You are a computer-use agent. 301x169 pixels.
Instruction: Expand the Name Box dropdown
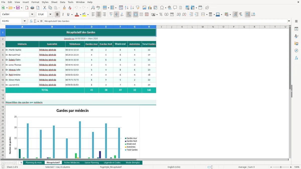point(25,21)
